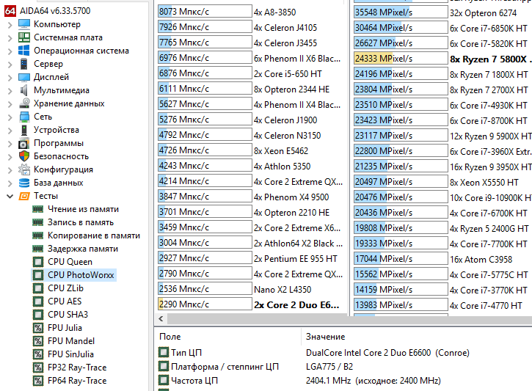Select the Nano X2 L4350 entry
This screenshot has width=532, height=391.
click(283, 290)
